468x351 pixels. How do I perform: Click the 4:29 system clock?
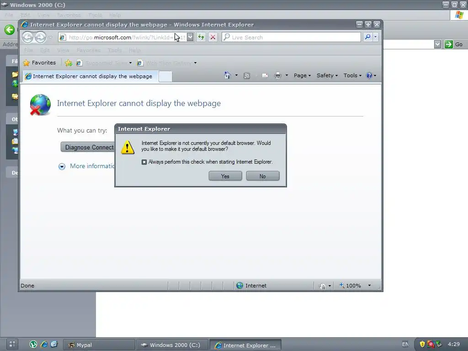454,344
